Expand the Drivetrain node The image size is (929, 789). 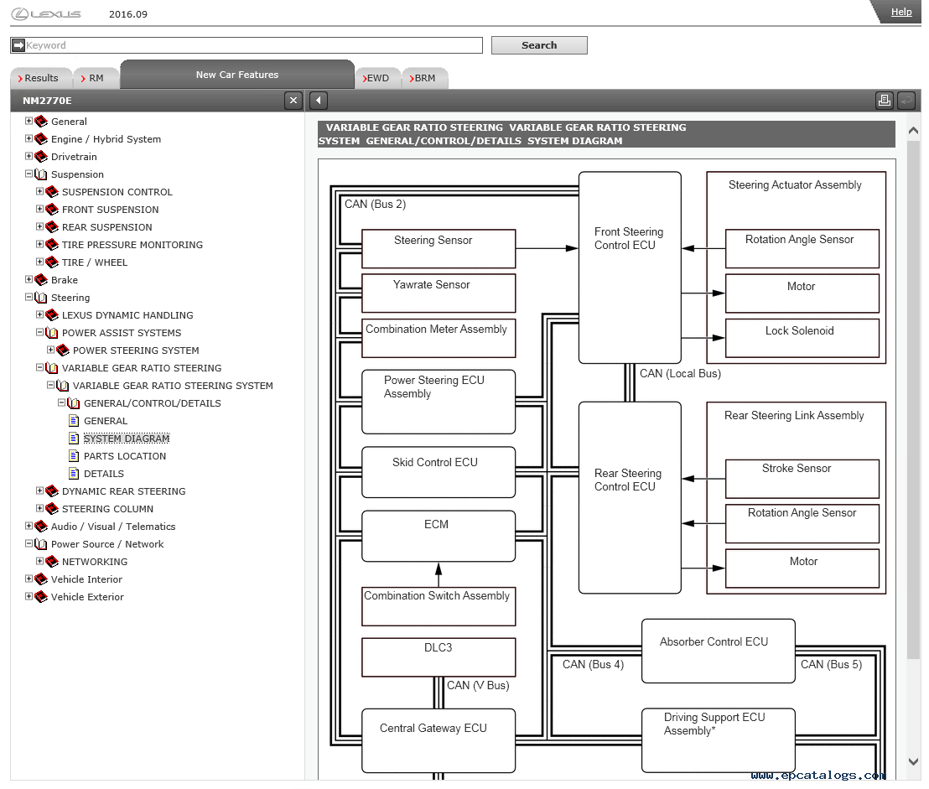[x=29, y=157]
